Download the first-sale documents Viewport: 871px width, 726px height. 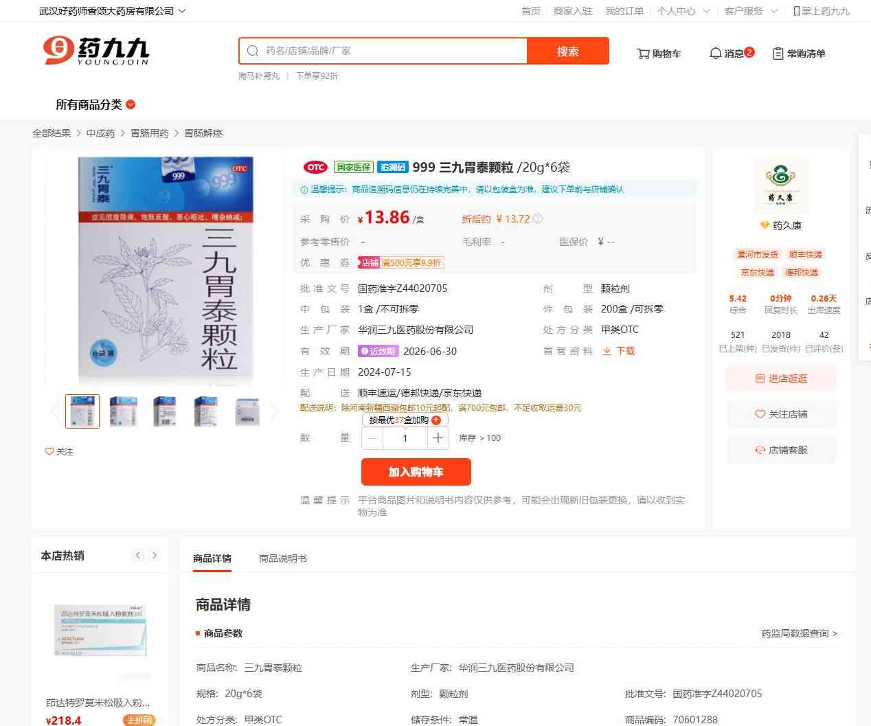point(619,351)
